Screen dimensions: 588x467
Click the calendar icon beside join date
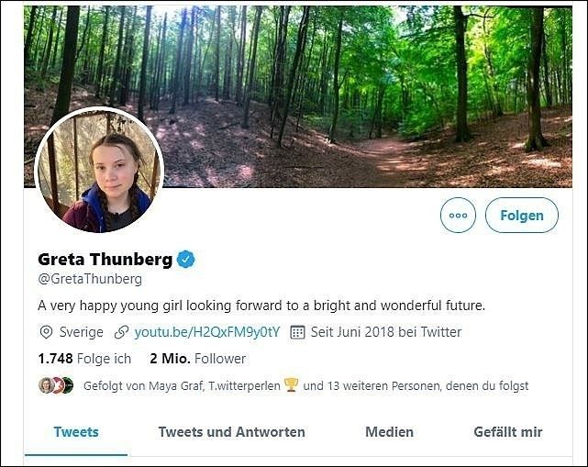pos(297,332)
